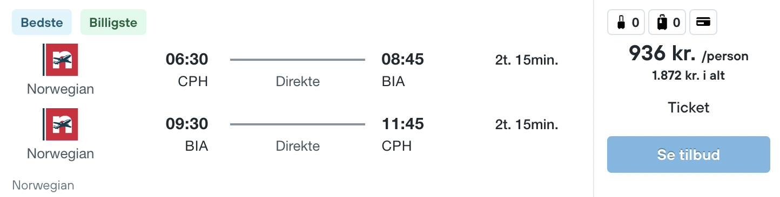Click outbound 2t. 15min. duration
Image resolution: width=780 pixels, height=197 pixels.
(527, 60)
